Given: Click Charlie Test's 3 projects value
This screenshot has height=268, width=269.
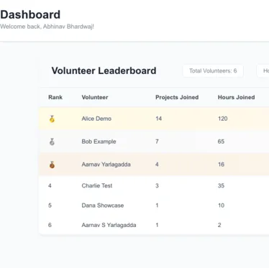Looking at the screenshot, I should pyautogui.click(x=157, y=185).
